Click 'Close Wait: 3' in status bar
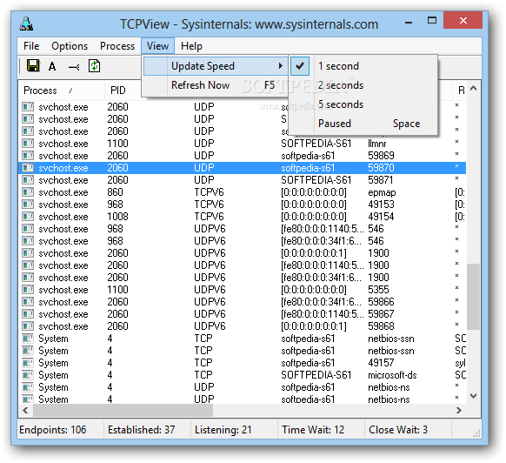 pyautogui.click(x=398, y=430)
